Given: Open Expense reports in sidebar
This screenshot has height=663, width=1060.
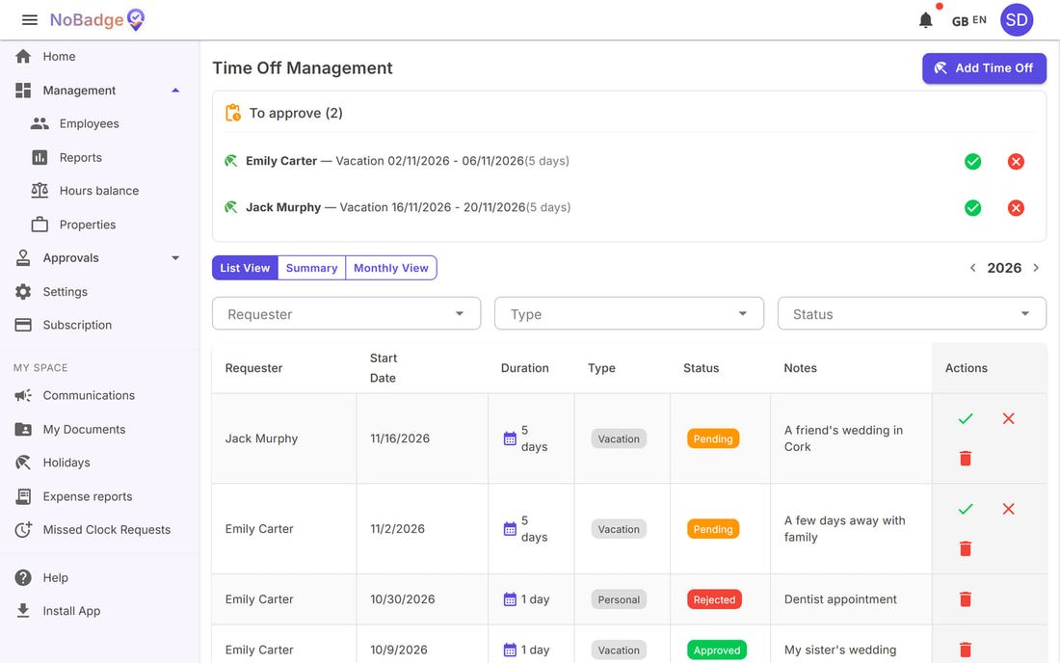Looking at the screenshot, I should tap(100, 496).
